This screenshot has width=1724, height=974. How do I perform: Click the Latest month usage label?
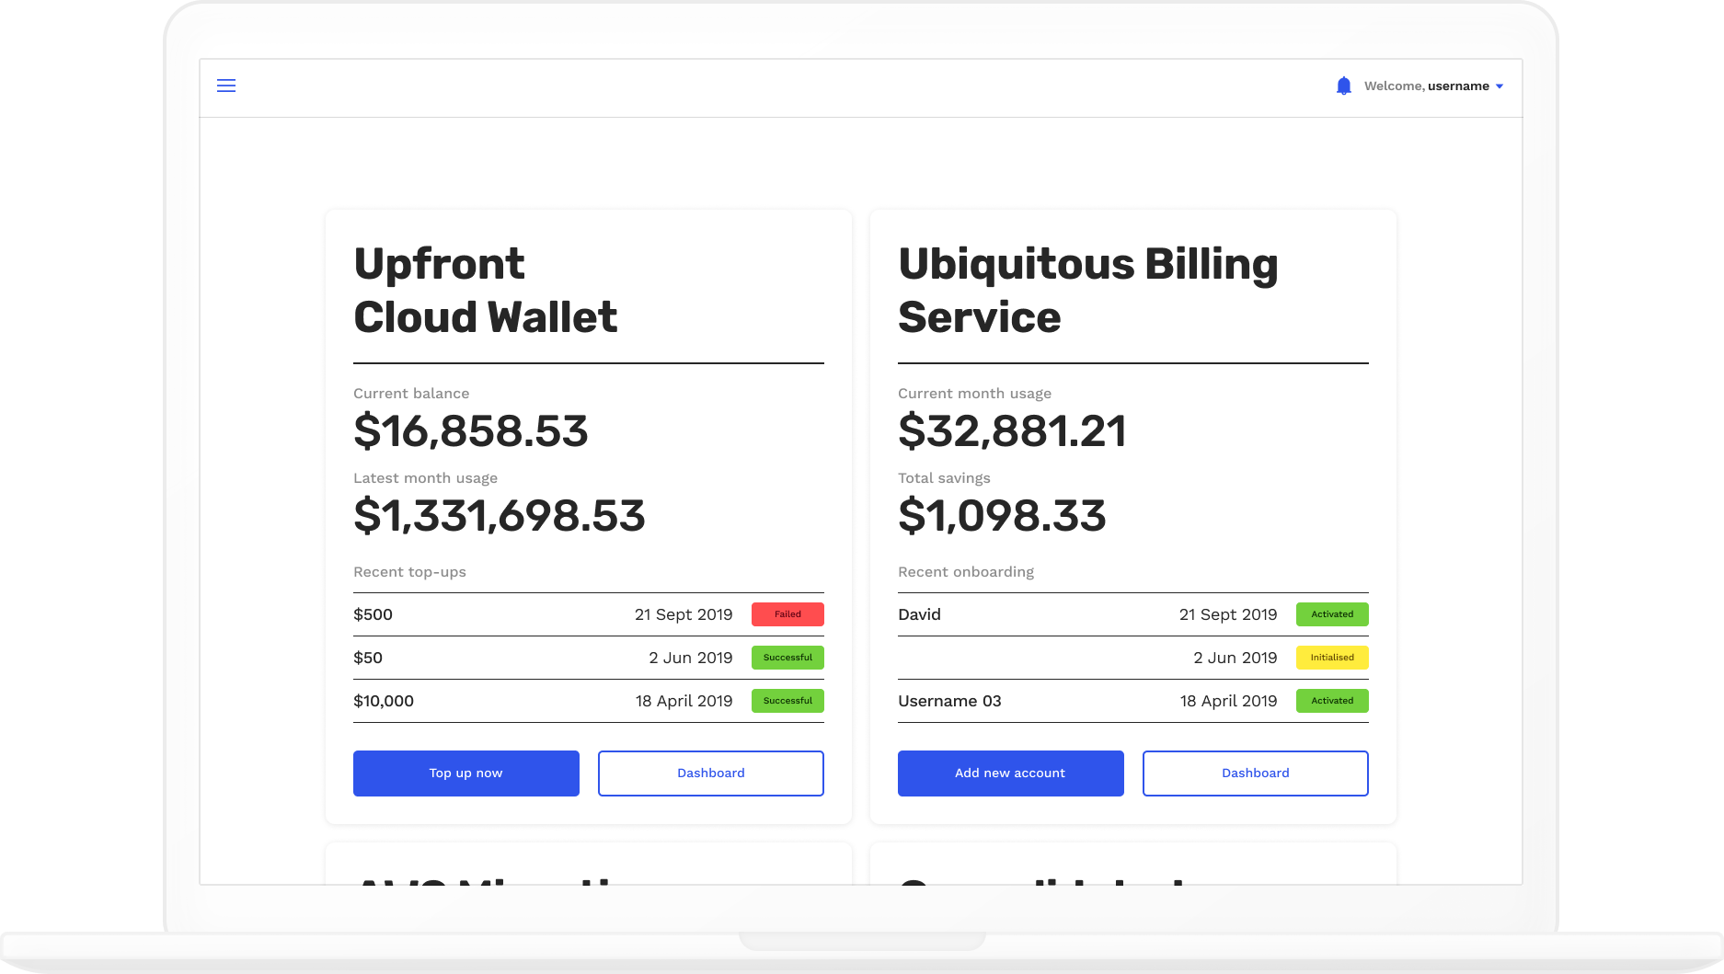(425, 478)
